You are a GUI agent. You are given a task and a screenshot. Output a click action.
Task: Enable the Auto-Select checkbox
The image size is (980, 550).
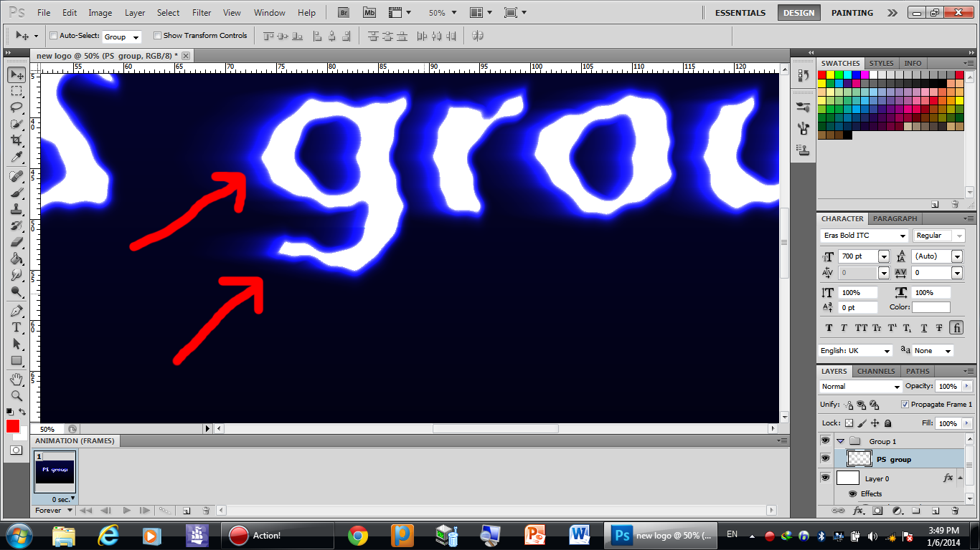click(x=54, y=36)
